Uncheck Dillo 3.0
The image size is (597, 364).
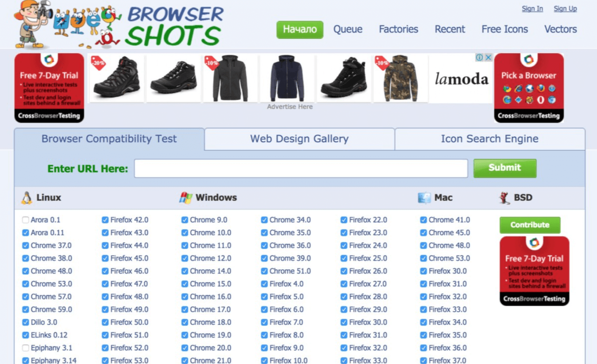tap(26, 322)
